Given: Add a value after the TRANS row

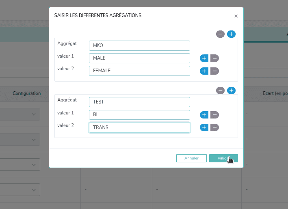Looking at the screenshot, I should coord(204,127).
